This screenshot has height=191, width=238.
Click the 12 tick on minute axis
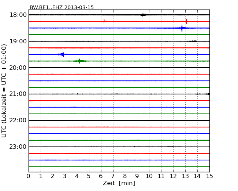173,176
